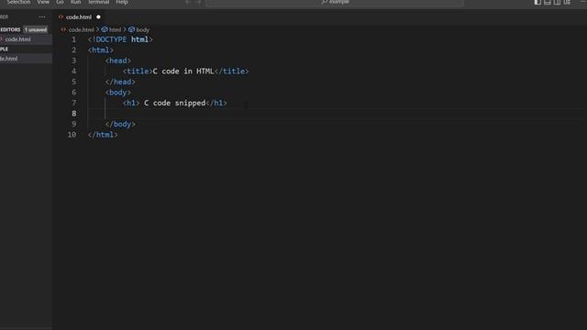Image resolution: width=587 pixels, height=330 pixels.
Task: Toggle the primary side bar layout icon
Action: (537, 2)
